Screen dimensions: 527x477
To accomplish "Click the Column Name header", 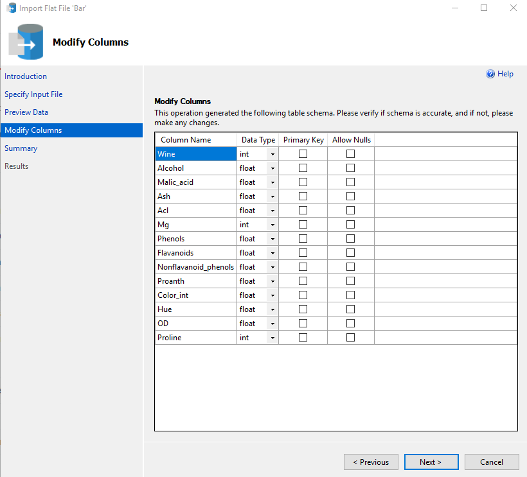I will (186, 140).
